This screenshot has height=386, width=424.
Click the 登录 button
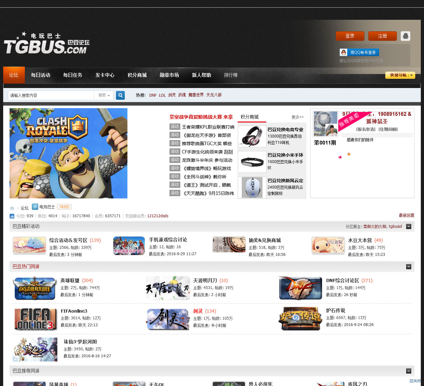[350, 36]
